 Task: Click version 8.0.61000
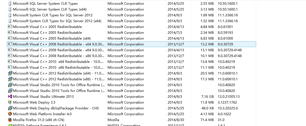point(226,38)
